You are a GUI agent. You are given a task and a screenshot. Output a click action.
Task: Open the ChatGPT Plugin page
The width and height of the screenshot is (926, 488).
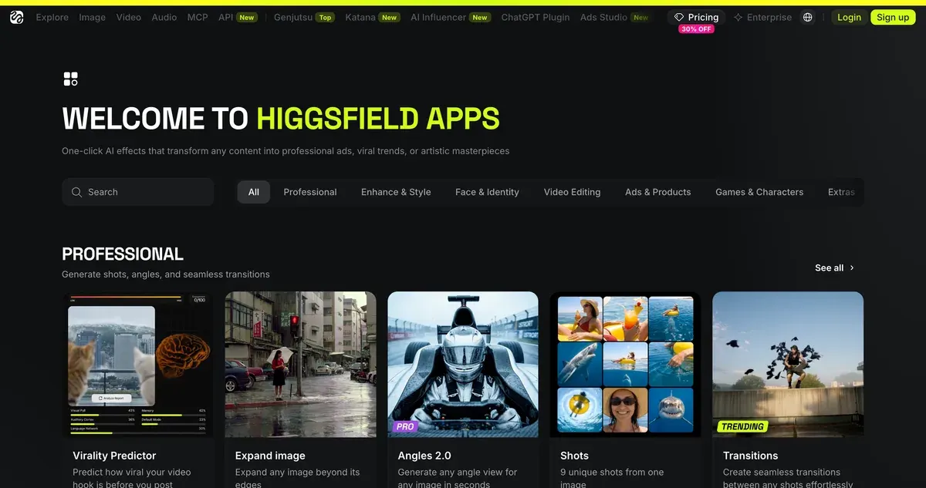coord(536,17)
